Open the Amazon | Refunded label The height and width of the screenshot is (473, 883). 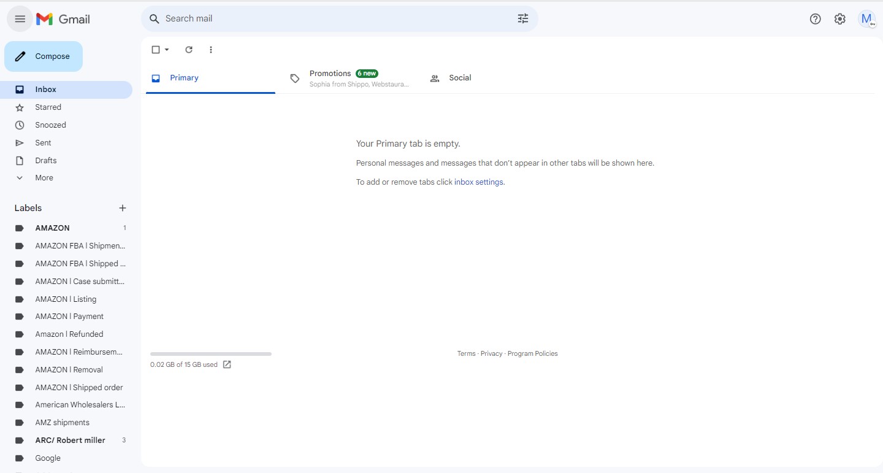coord(66,334)
